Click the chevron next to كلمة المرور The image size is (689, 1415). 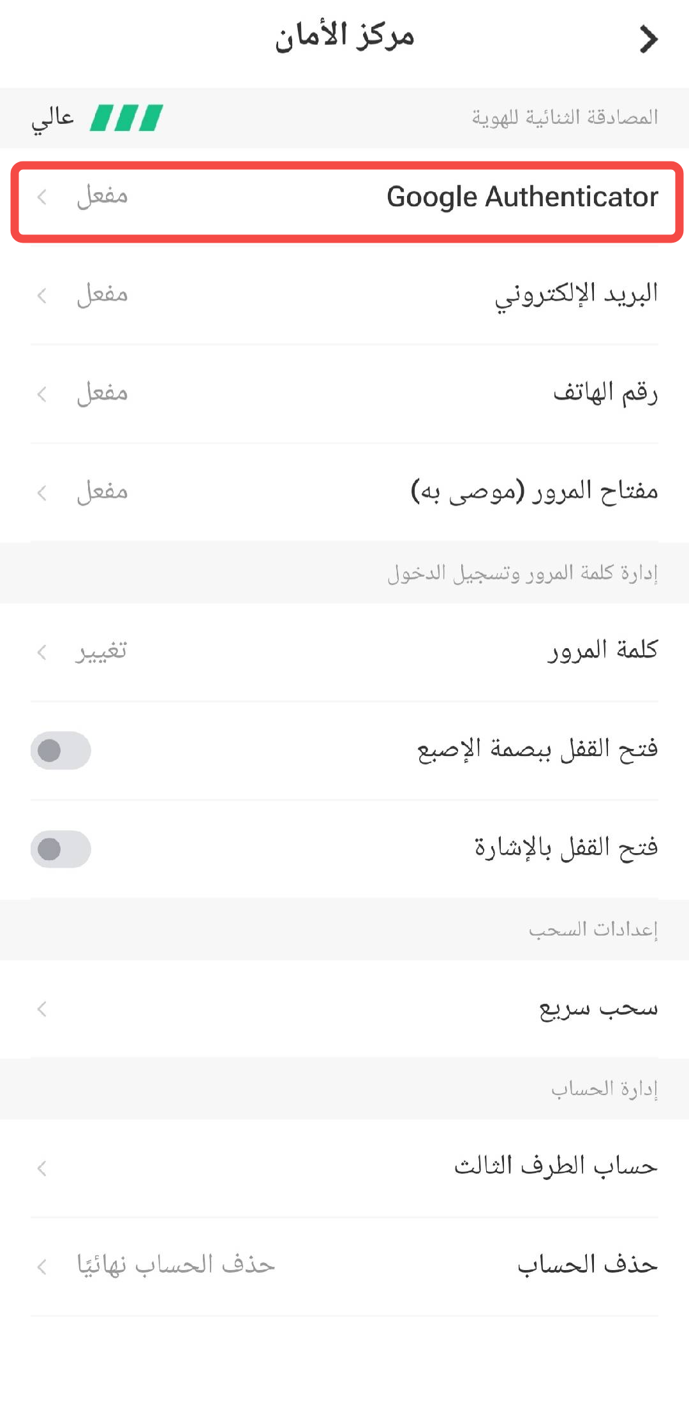42,652
